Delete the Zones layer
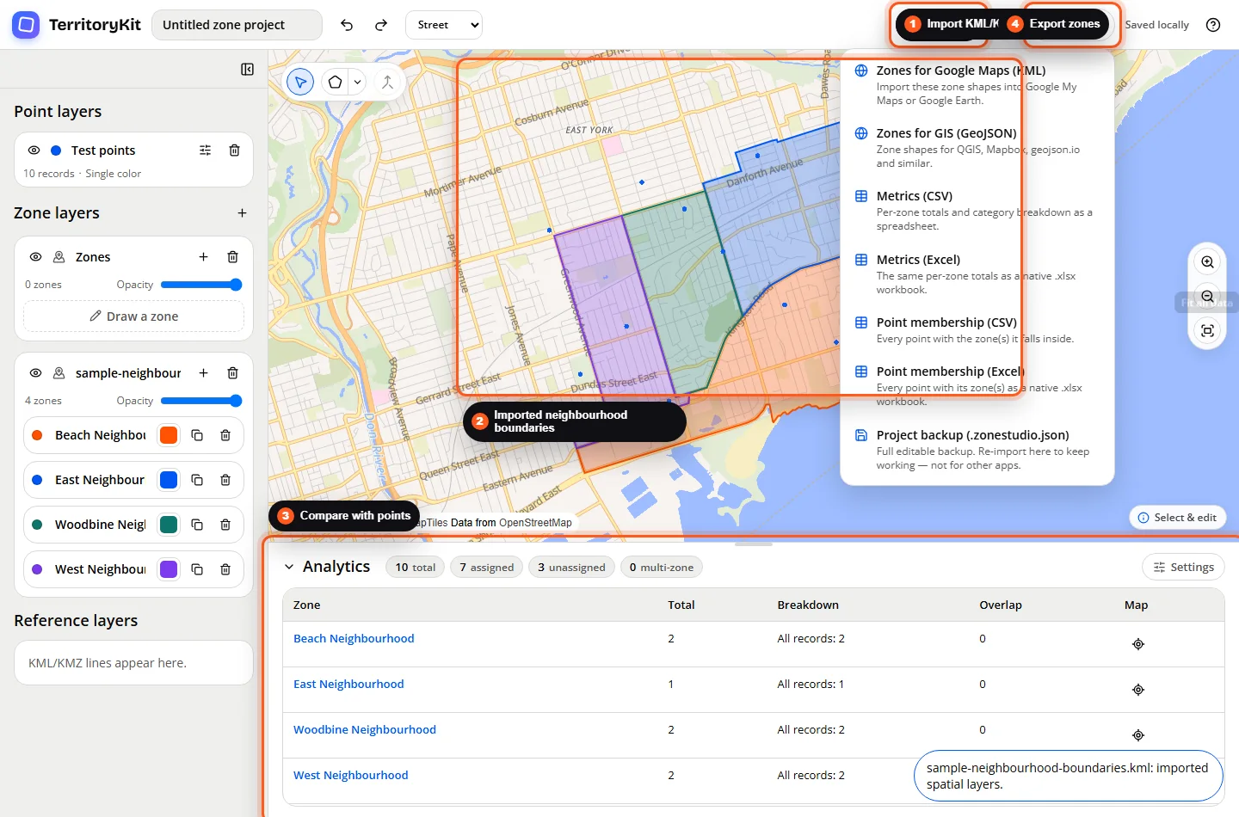The height and width of the screenshot is (817, 1239). click(232, 257)
